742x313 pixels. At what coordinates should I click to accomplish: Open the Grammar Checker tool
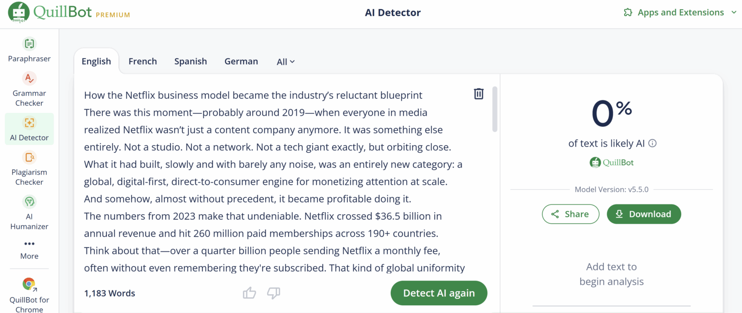pos(29,89)
